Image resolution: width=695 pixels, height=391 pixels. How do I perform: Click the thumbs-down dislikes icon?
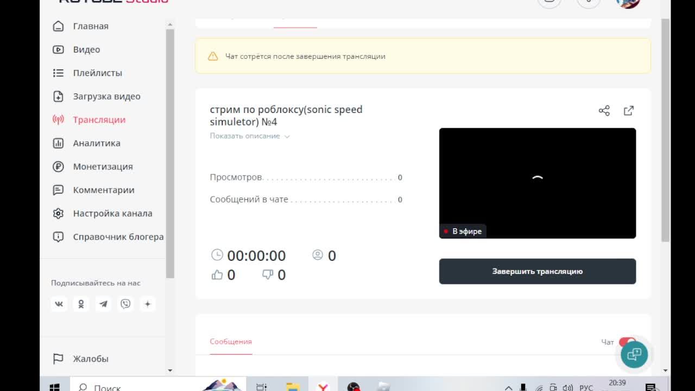pos(268,275)
